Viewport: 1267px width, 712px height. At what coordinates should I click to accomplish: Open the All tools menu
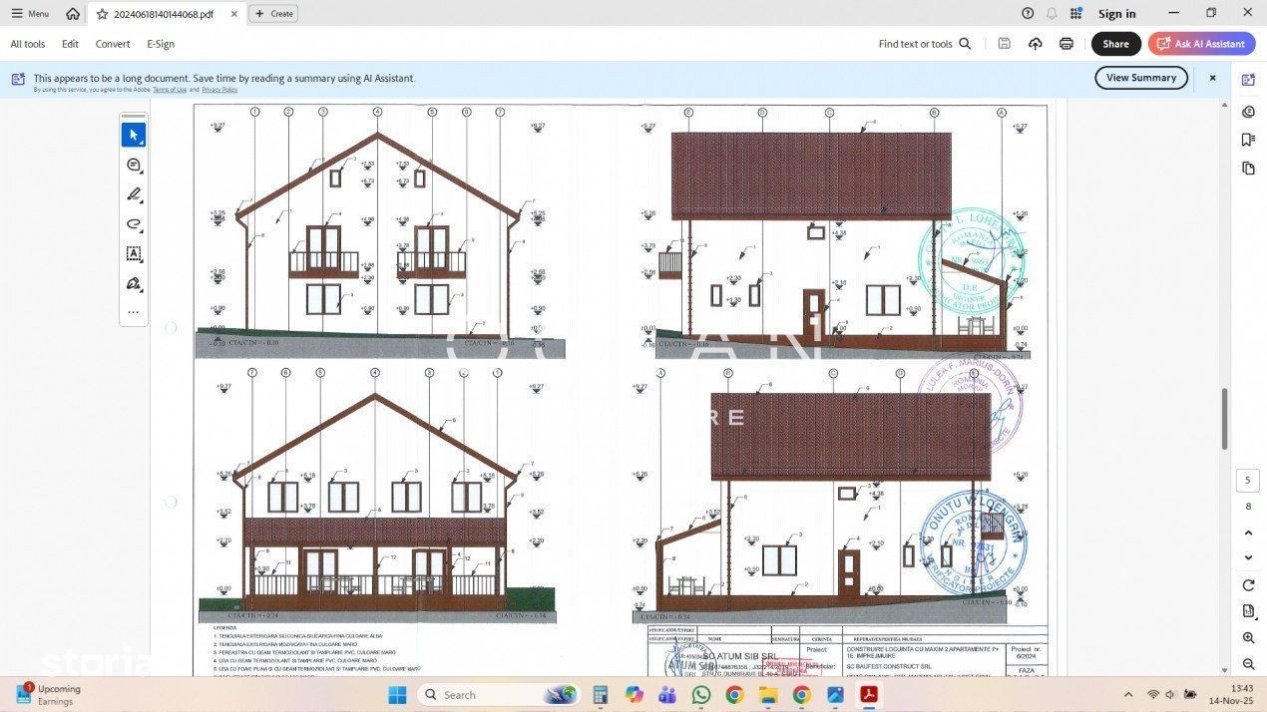[x=28, y=44]
